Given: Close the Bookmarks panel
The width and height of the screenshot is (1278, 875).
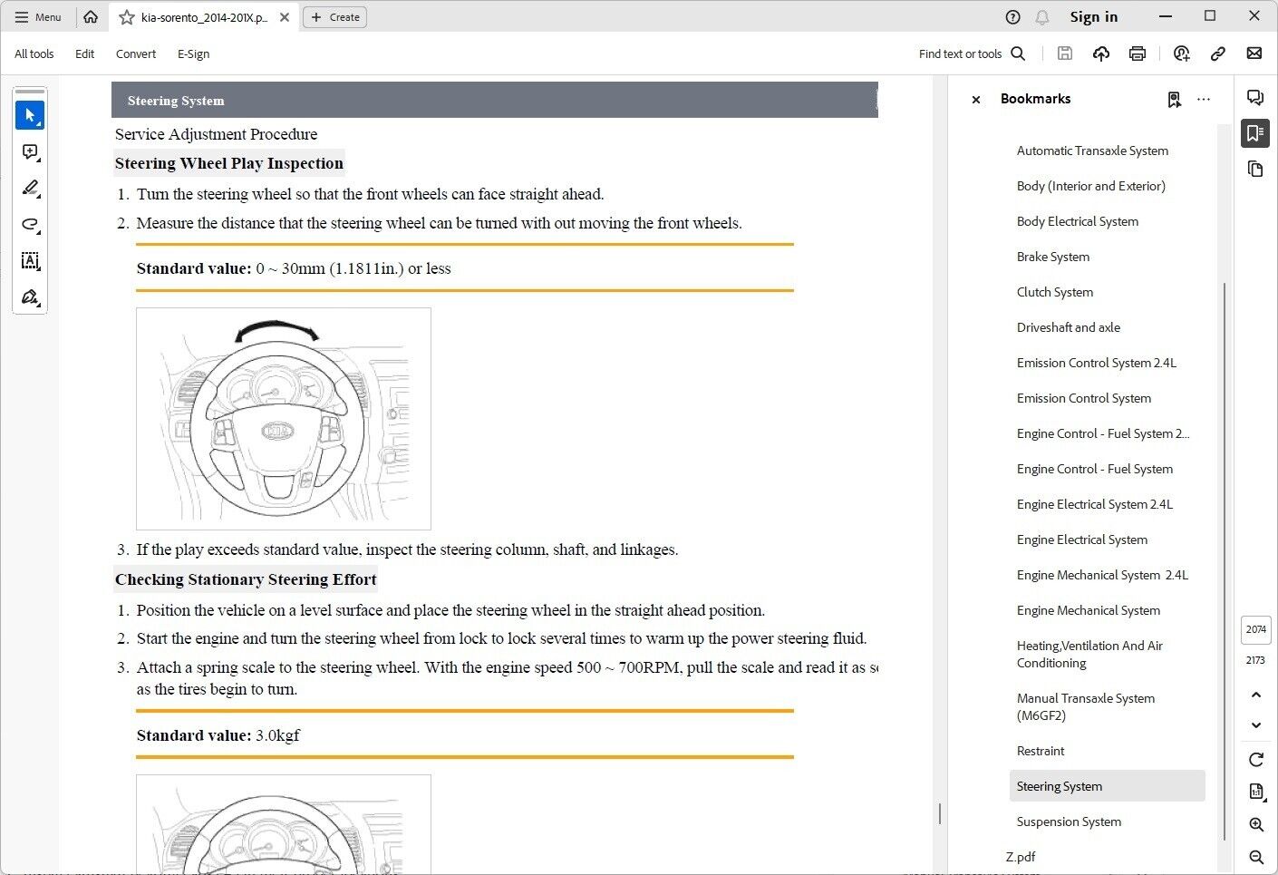Looking at the screenshot, I should pos(976,100).
